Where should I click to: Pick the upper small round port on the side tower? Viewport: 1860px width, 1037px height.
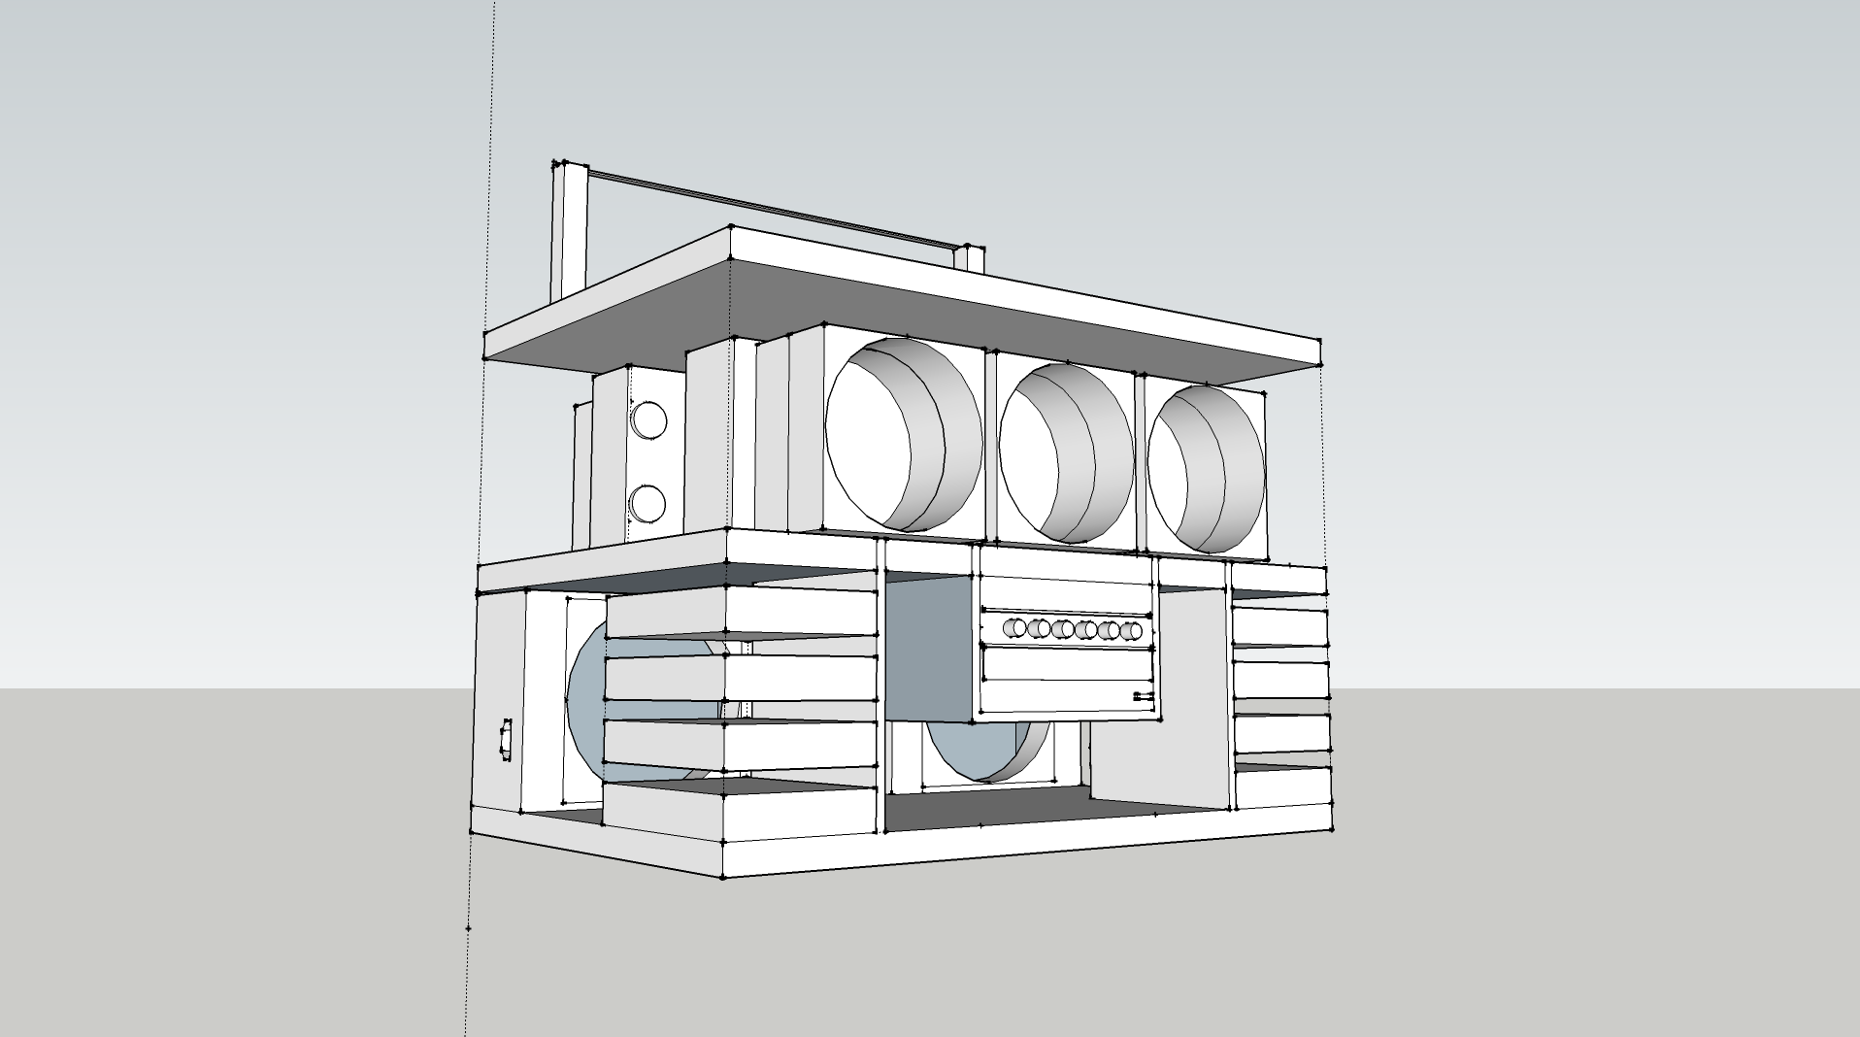point(648,420)
